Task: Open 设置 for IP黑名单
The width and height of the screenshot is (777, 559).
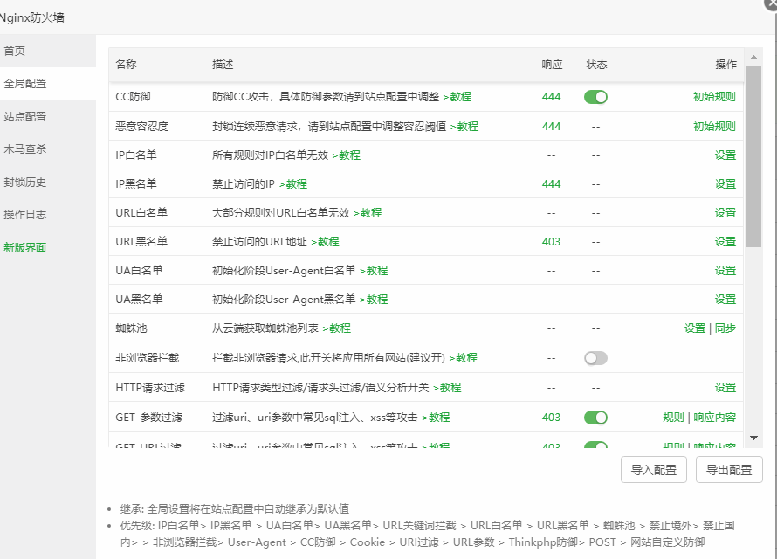Action: (x=725, y=184)
